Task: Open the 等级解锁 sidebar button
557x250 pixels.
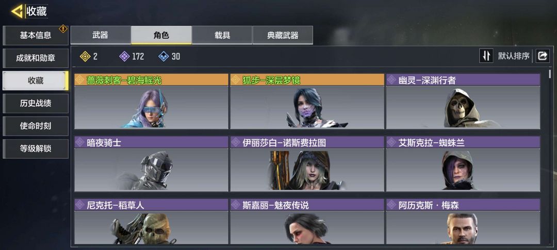Action: point(36,149)
